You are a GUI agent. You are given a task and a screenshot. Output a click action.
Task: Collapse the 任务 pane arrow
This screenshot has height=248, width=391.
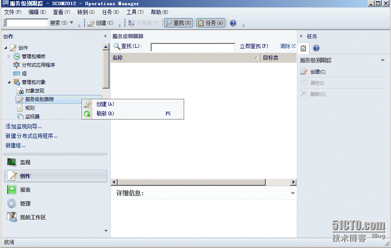(x=301, y=36)
